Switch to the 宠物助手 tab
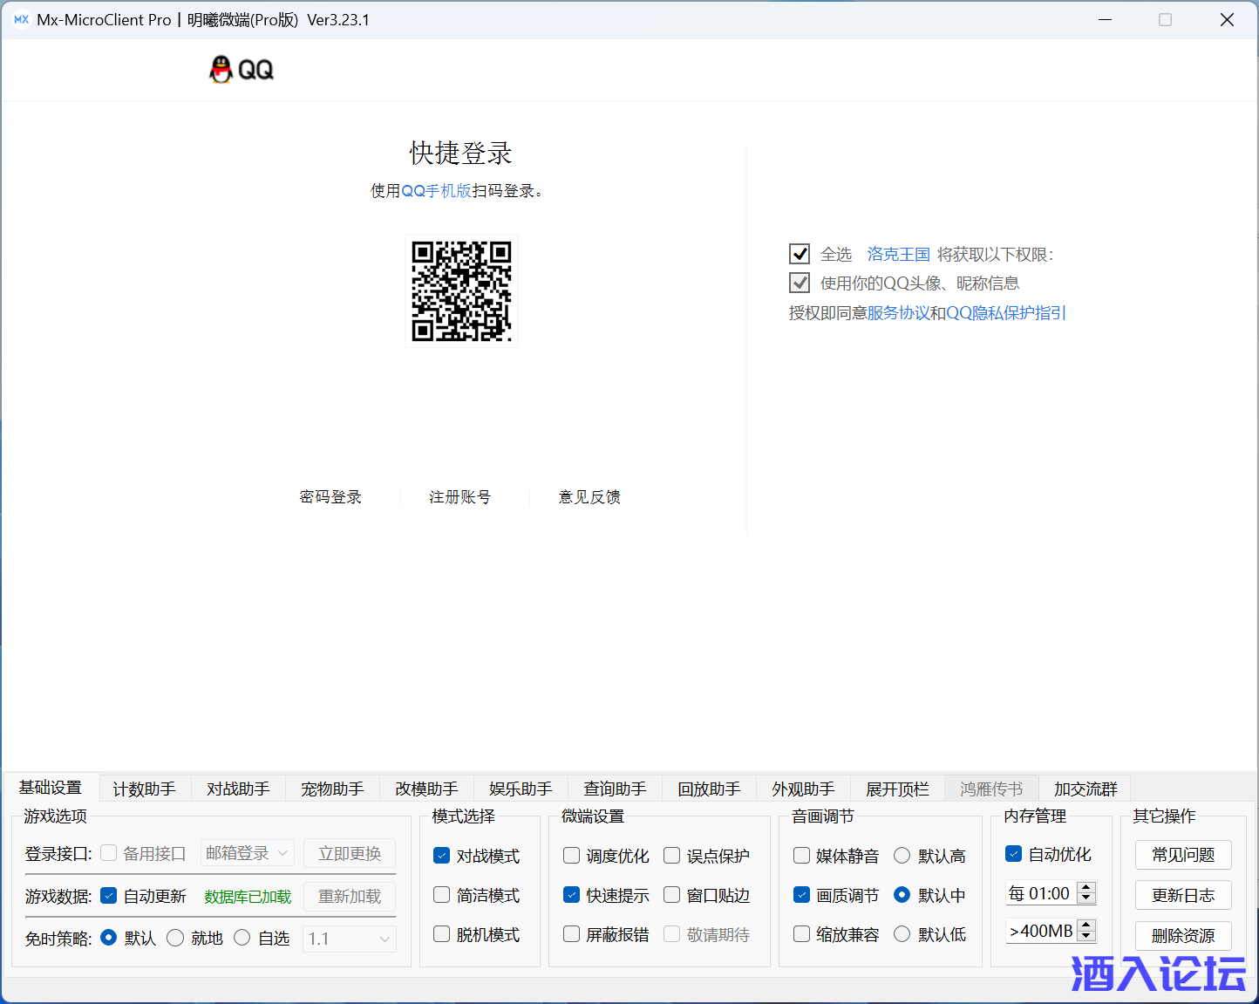 coord(332,789)
